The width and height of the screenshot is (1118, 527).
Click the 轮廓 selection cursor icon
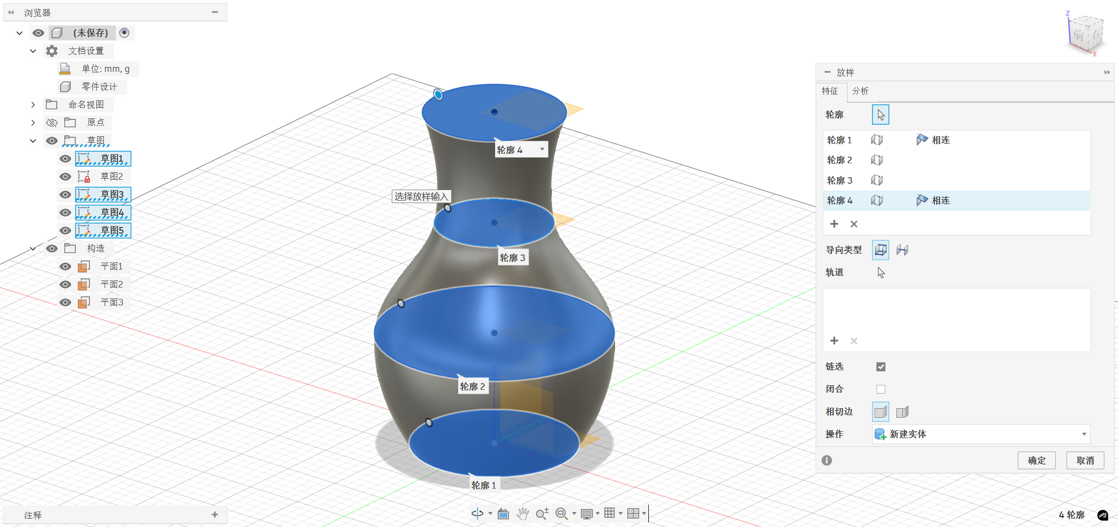[x=880, y=115]
